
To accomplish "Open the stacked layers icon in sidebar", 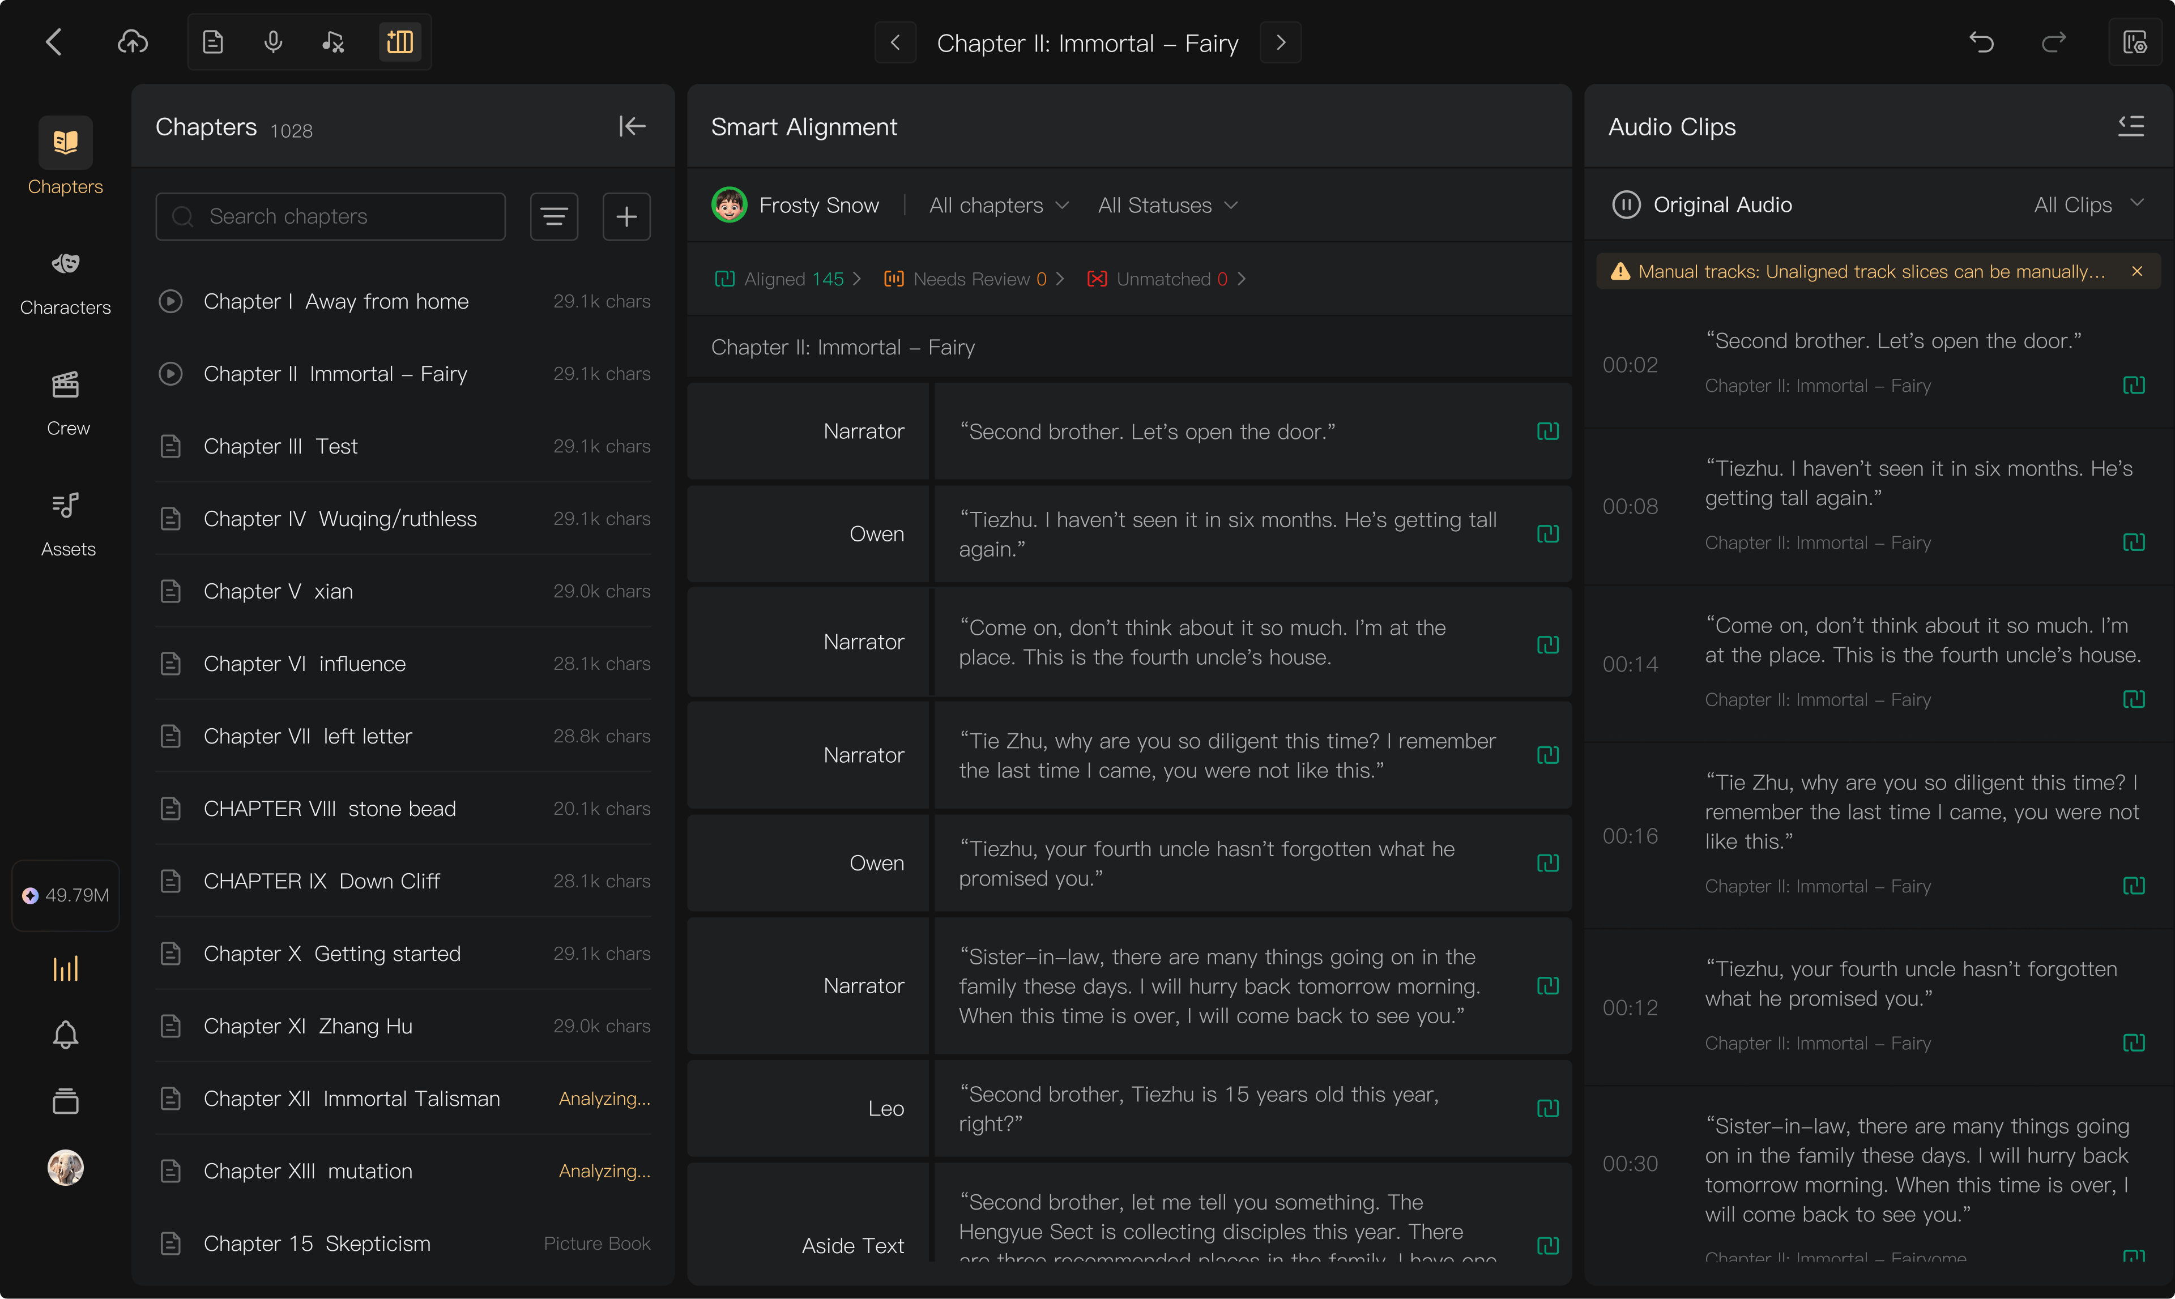I will (x=66, y=1101).
